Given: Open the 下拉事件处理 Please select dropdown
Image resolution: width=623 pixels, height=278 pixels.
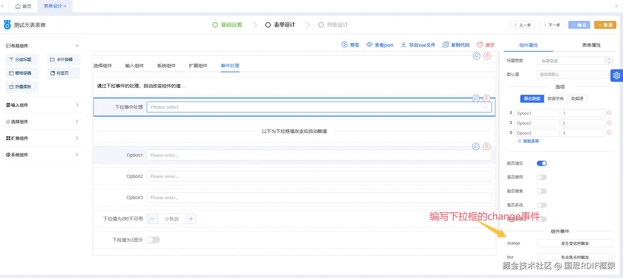Looking at the screenshot, I should point(319,107).
